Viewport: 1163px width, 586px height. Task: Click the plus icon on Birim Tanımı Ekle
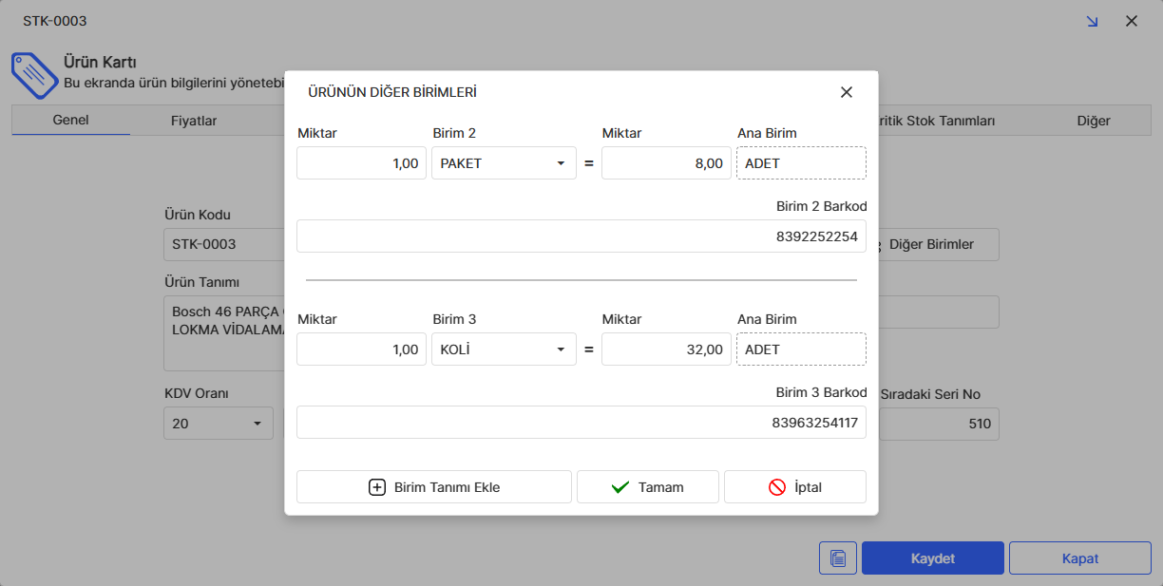click(x=377, y=487)
